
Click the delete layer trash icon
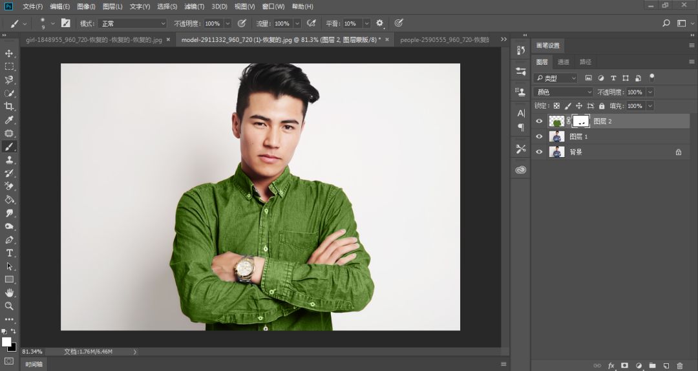point(679,365)
